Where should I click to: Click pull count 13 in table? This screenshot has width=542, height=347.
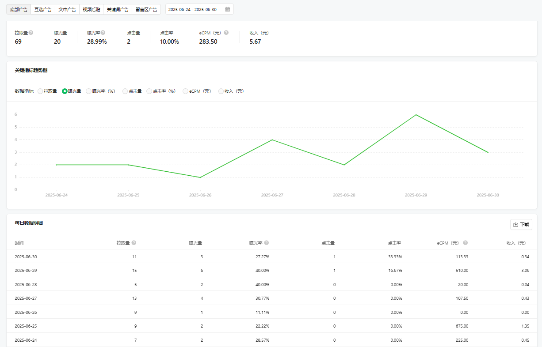pyautogui.click(x=134, y=298)
